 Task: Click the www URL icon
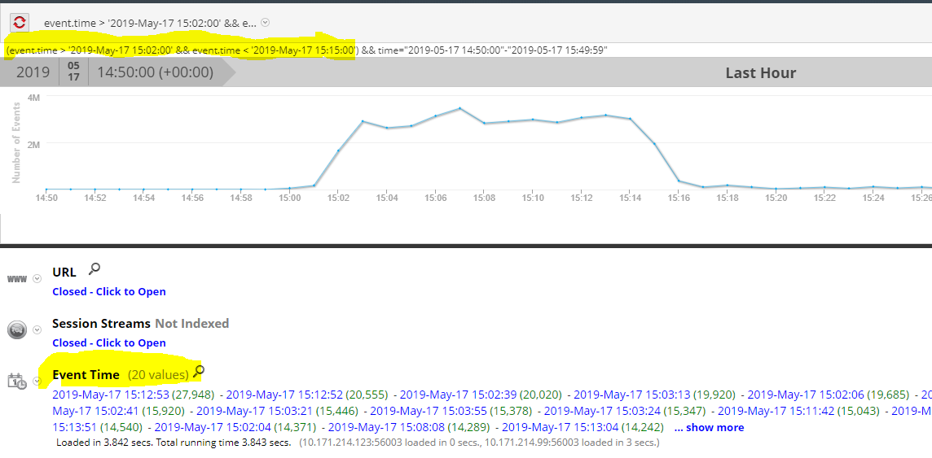tap(16, 279)
